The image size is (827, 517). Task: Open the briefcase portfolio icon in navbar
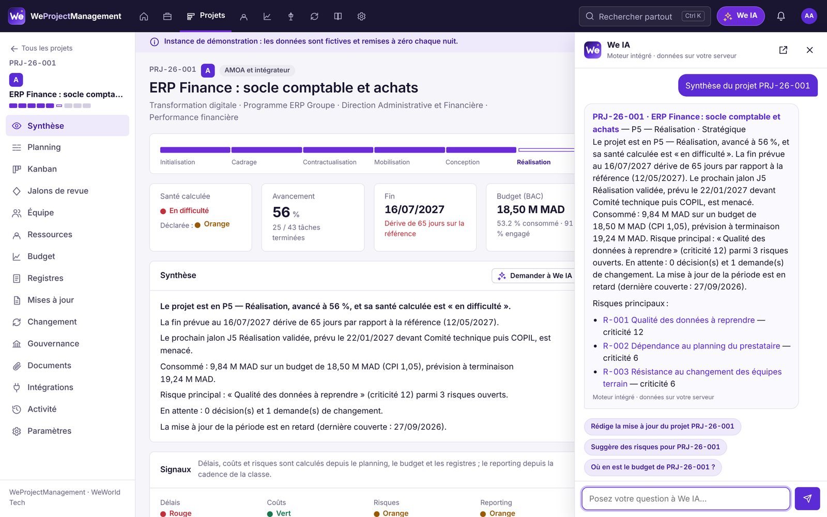pyautogui.click(x=167, y=17)
